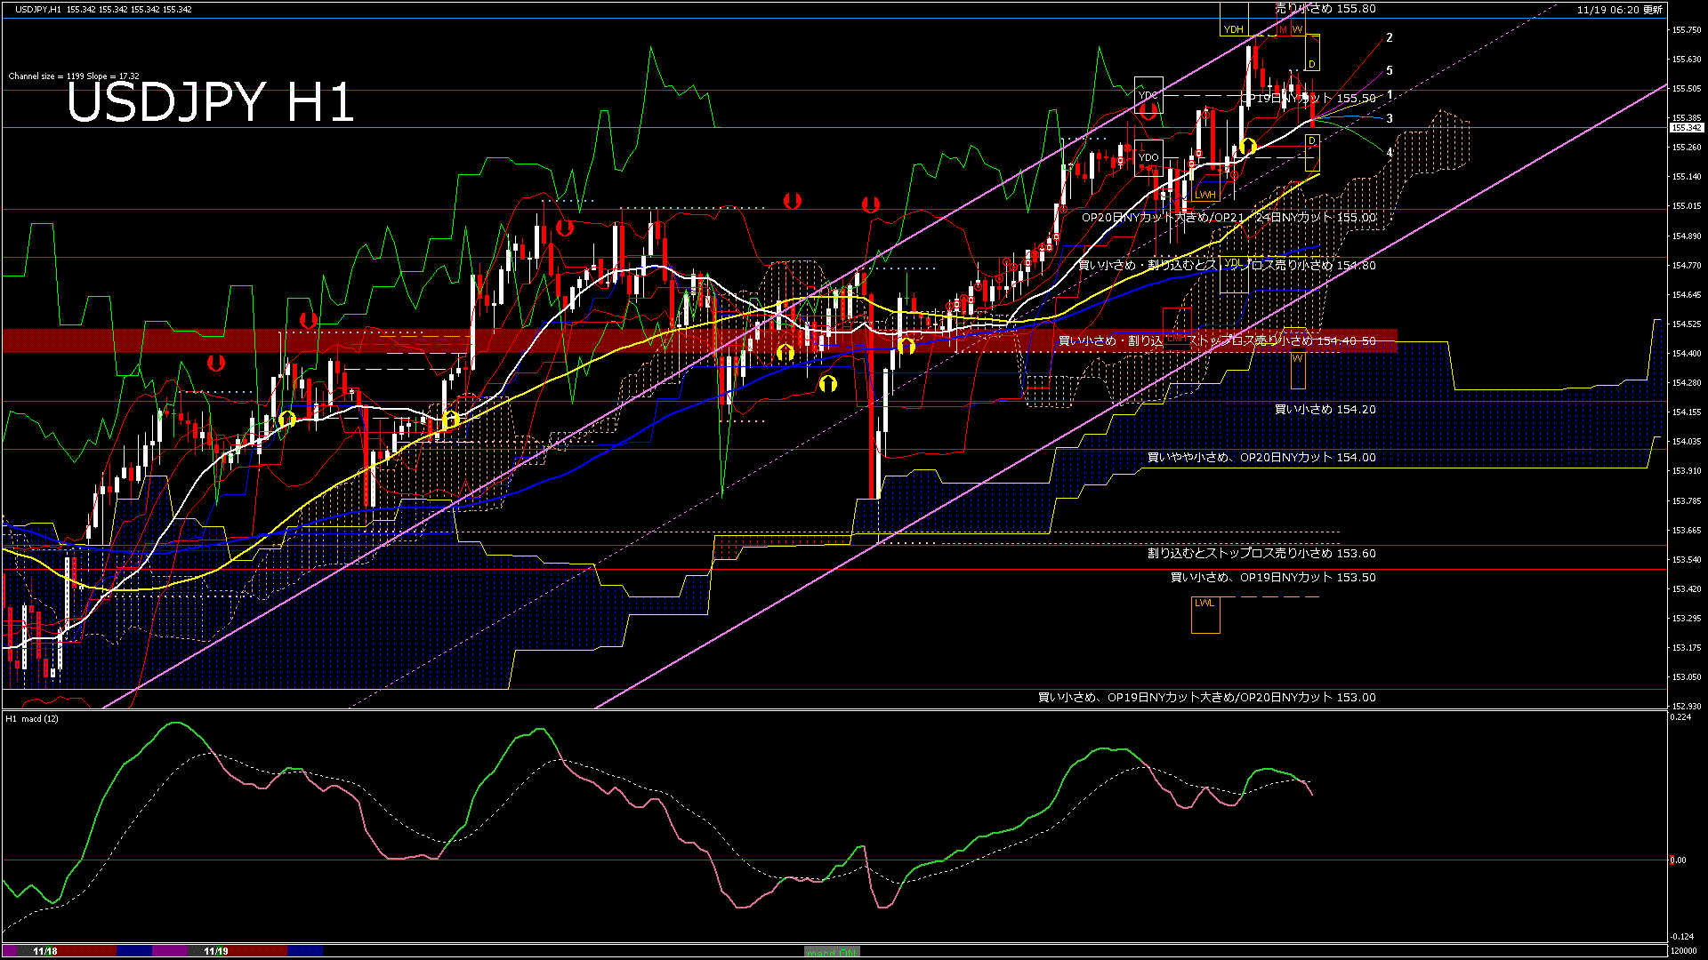1708x960 pixels.
Task: Click the YDH yellow box marker
Action: click(1233, 29)
